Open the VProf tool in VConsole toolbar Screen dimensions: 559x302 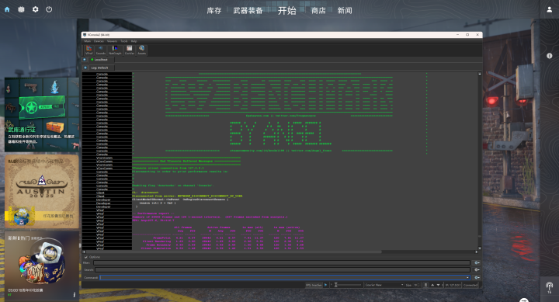tap(89, 50)
